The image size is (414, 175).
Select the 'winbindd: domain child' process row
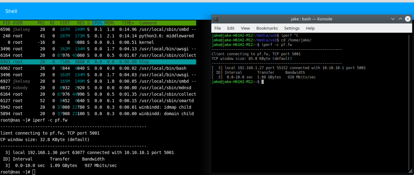(x=98, y=113)
